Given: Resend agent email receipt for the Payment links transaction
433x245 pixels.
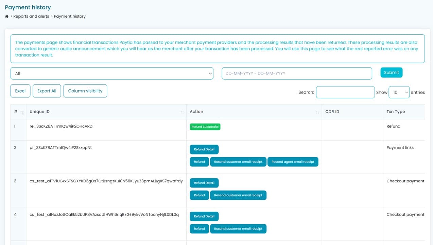Looking at the screenshot, I should click(x=293, y=162).
